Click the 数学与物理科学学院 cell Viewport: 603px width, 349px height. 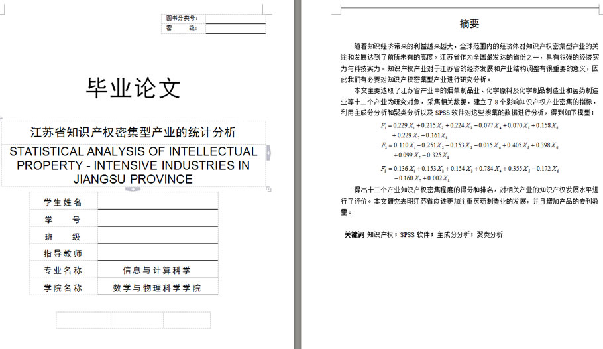click(157, 288)
